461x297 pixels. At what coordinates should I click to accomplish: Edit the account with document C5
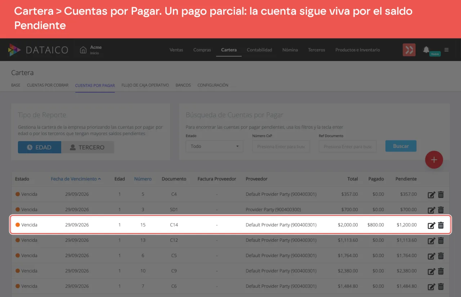(x=431, y=256)
